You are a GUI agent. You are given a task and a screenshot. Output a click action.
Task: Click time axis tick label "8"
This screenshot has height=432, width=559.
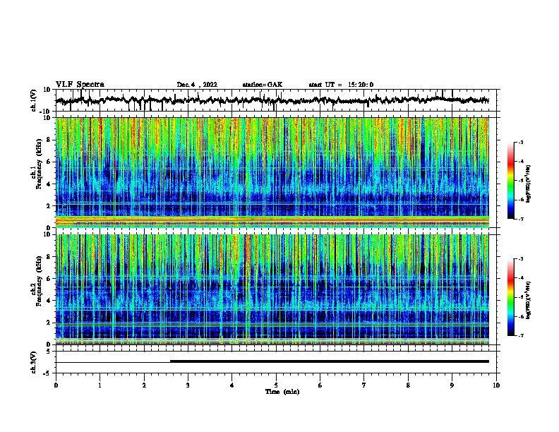tap(408, 385)
